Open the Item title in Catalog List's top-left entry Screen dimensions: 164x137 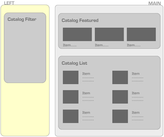86,74
